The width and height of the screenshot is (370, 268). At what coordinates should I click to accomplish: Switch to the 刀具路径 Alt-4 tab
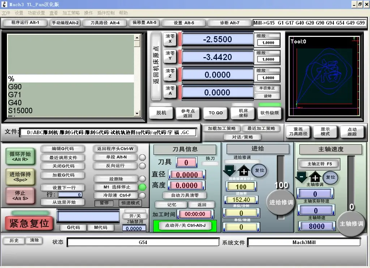[104, 22]
